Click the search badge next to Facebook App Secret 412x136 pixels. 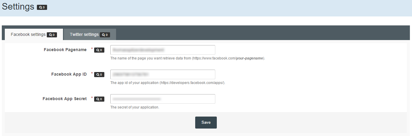(99, 99)
